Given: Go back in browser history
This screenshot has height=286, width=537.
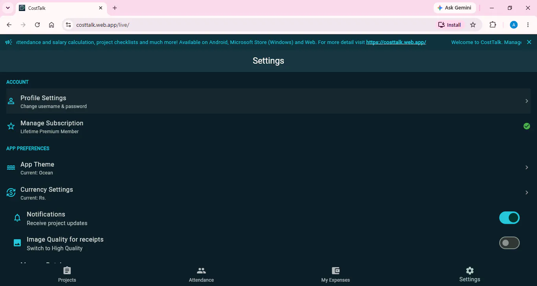Looking at the screenshot, I should 9,25.
